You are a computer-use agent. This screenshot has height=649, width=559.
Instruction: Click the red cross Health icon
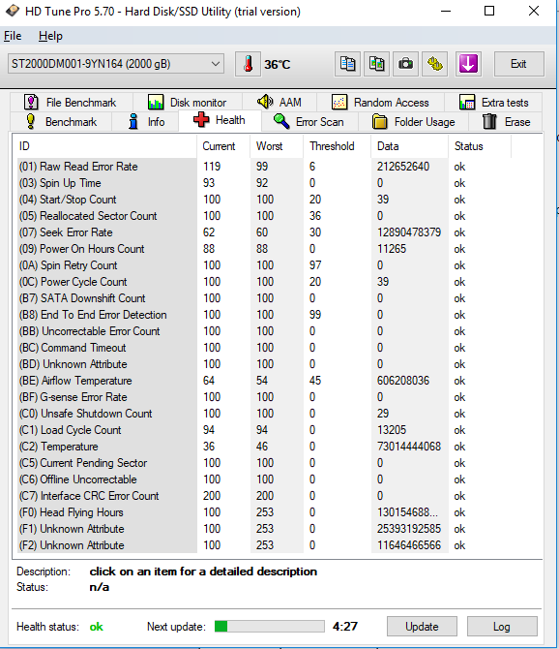pos(201,119)
